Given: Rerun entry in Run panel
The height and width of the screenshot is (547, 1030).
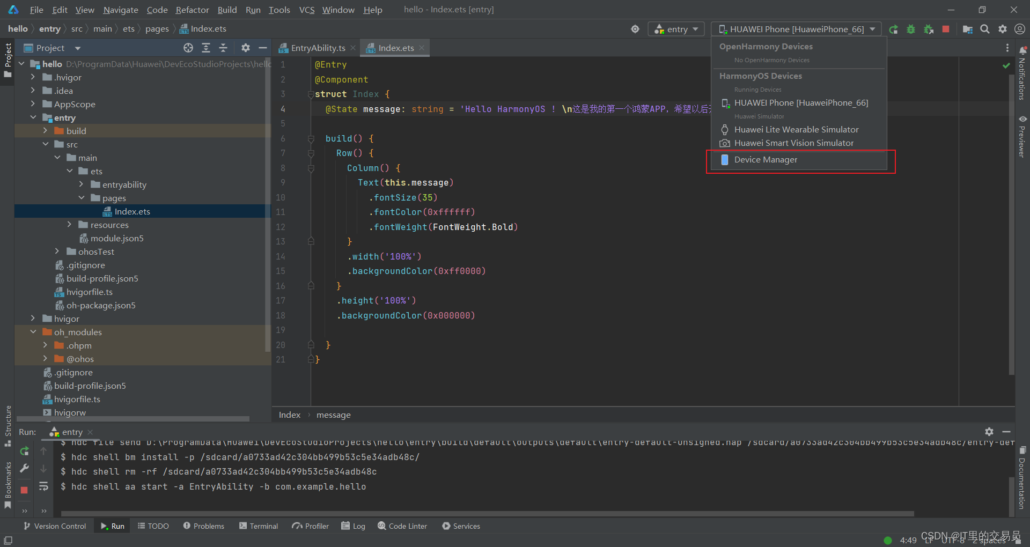Looking at the screenshot, I should (x=24, y=451).
